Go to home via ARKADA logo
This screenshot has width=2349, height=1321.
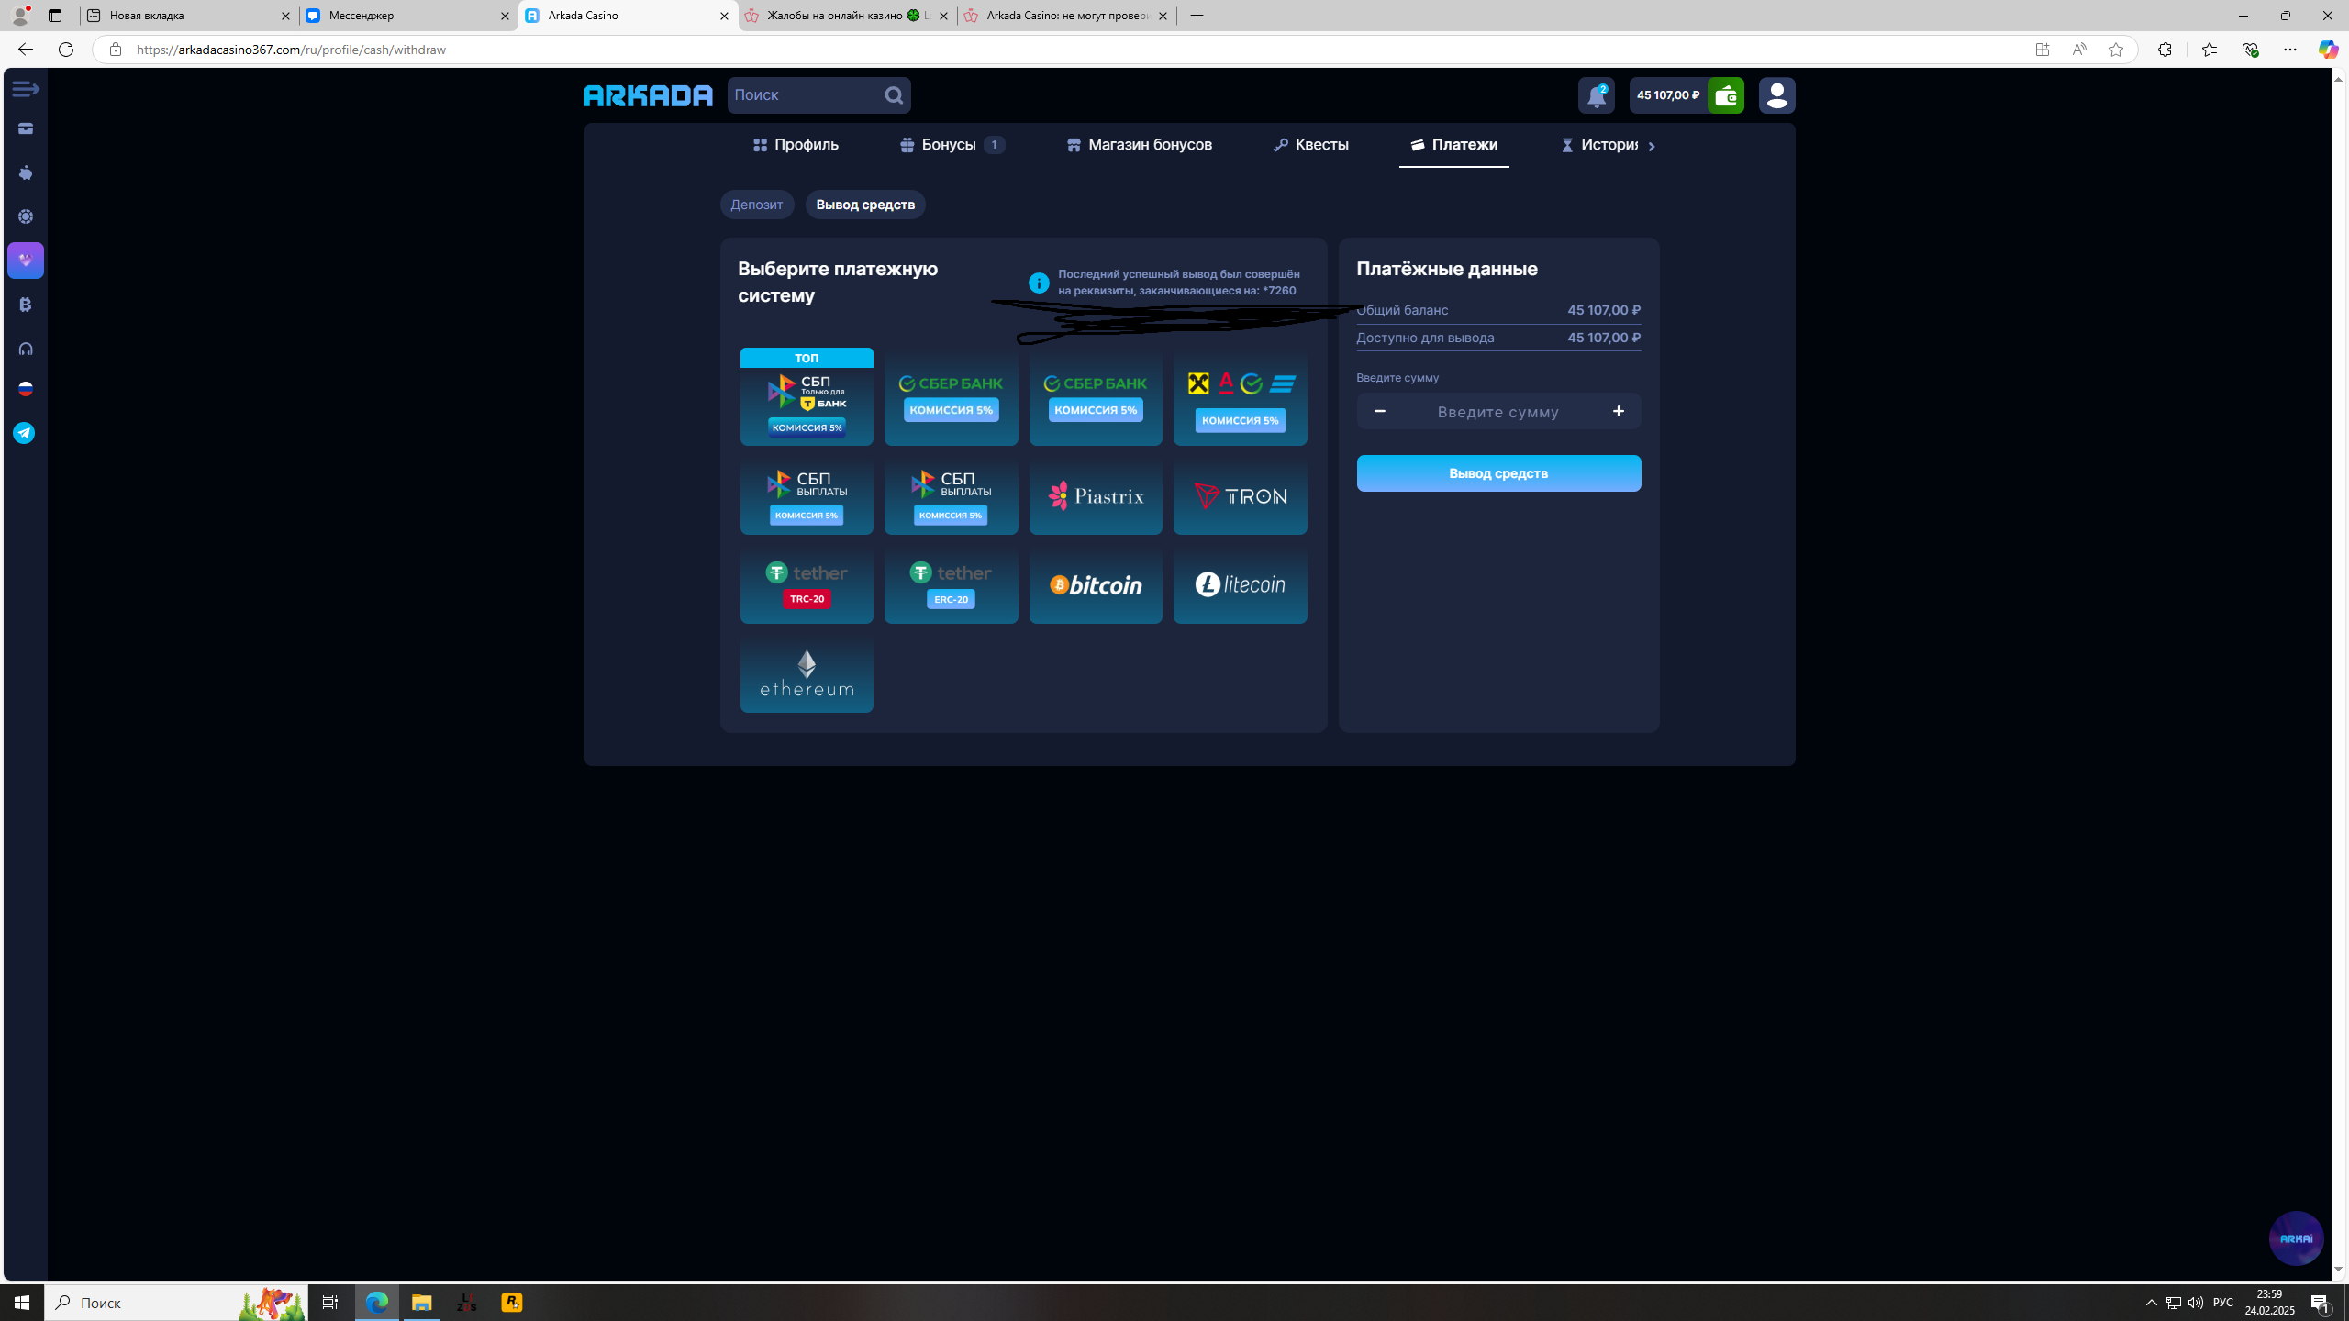click(648, 95)
